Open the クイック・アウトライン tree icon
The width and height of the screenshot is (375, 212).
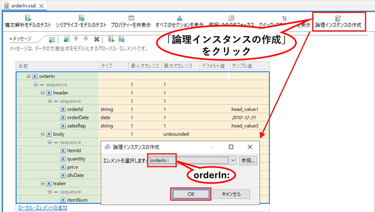[284, 18]
